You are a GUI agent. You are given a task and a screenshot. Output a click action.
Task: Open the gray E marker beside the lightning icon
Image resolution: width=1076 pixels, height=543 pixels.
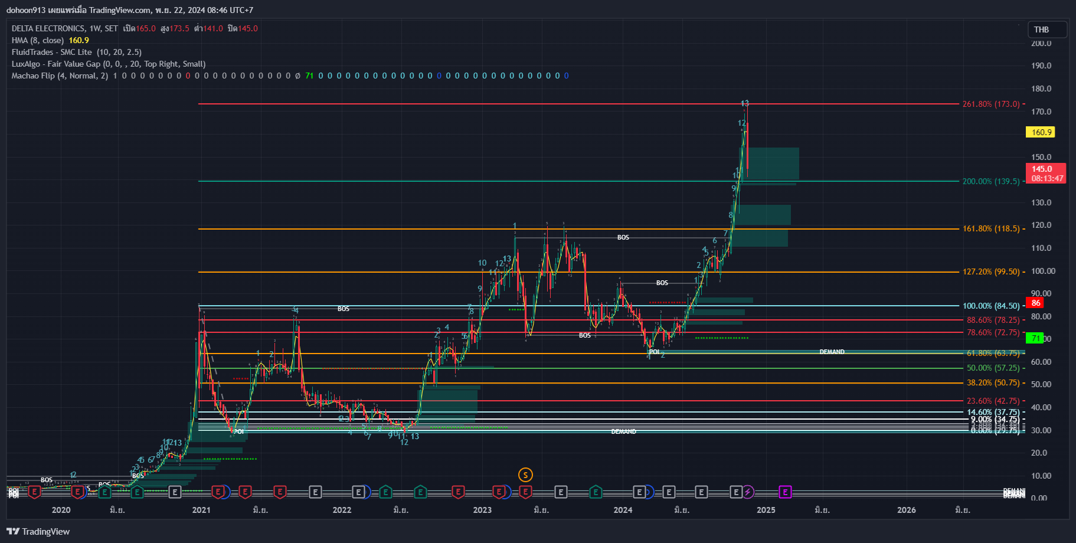[735, 492]
